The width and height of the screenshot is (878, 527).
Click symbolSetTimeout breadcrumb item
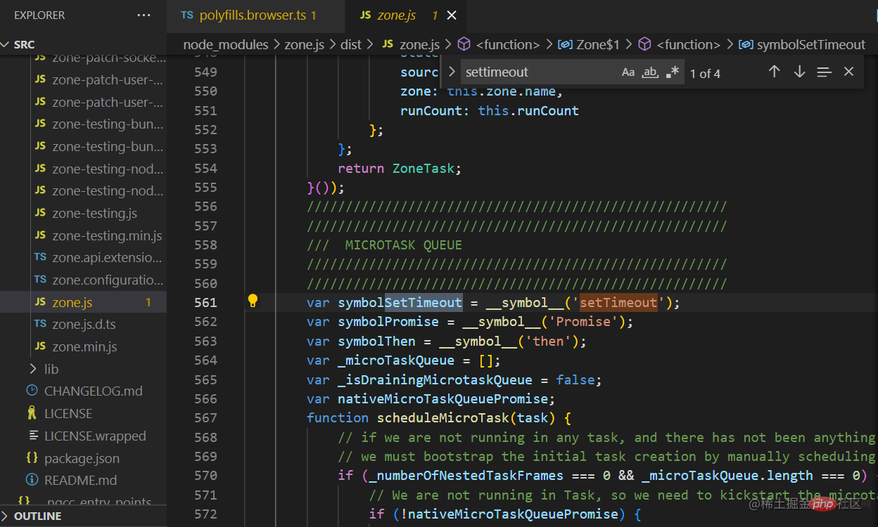pos(810,44)
